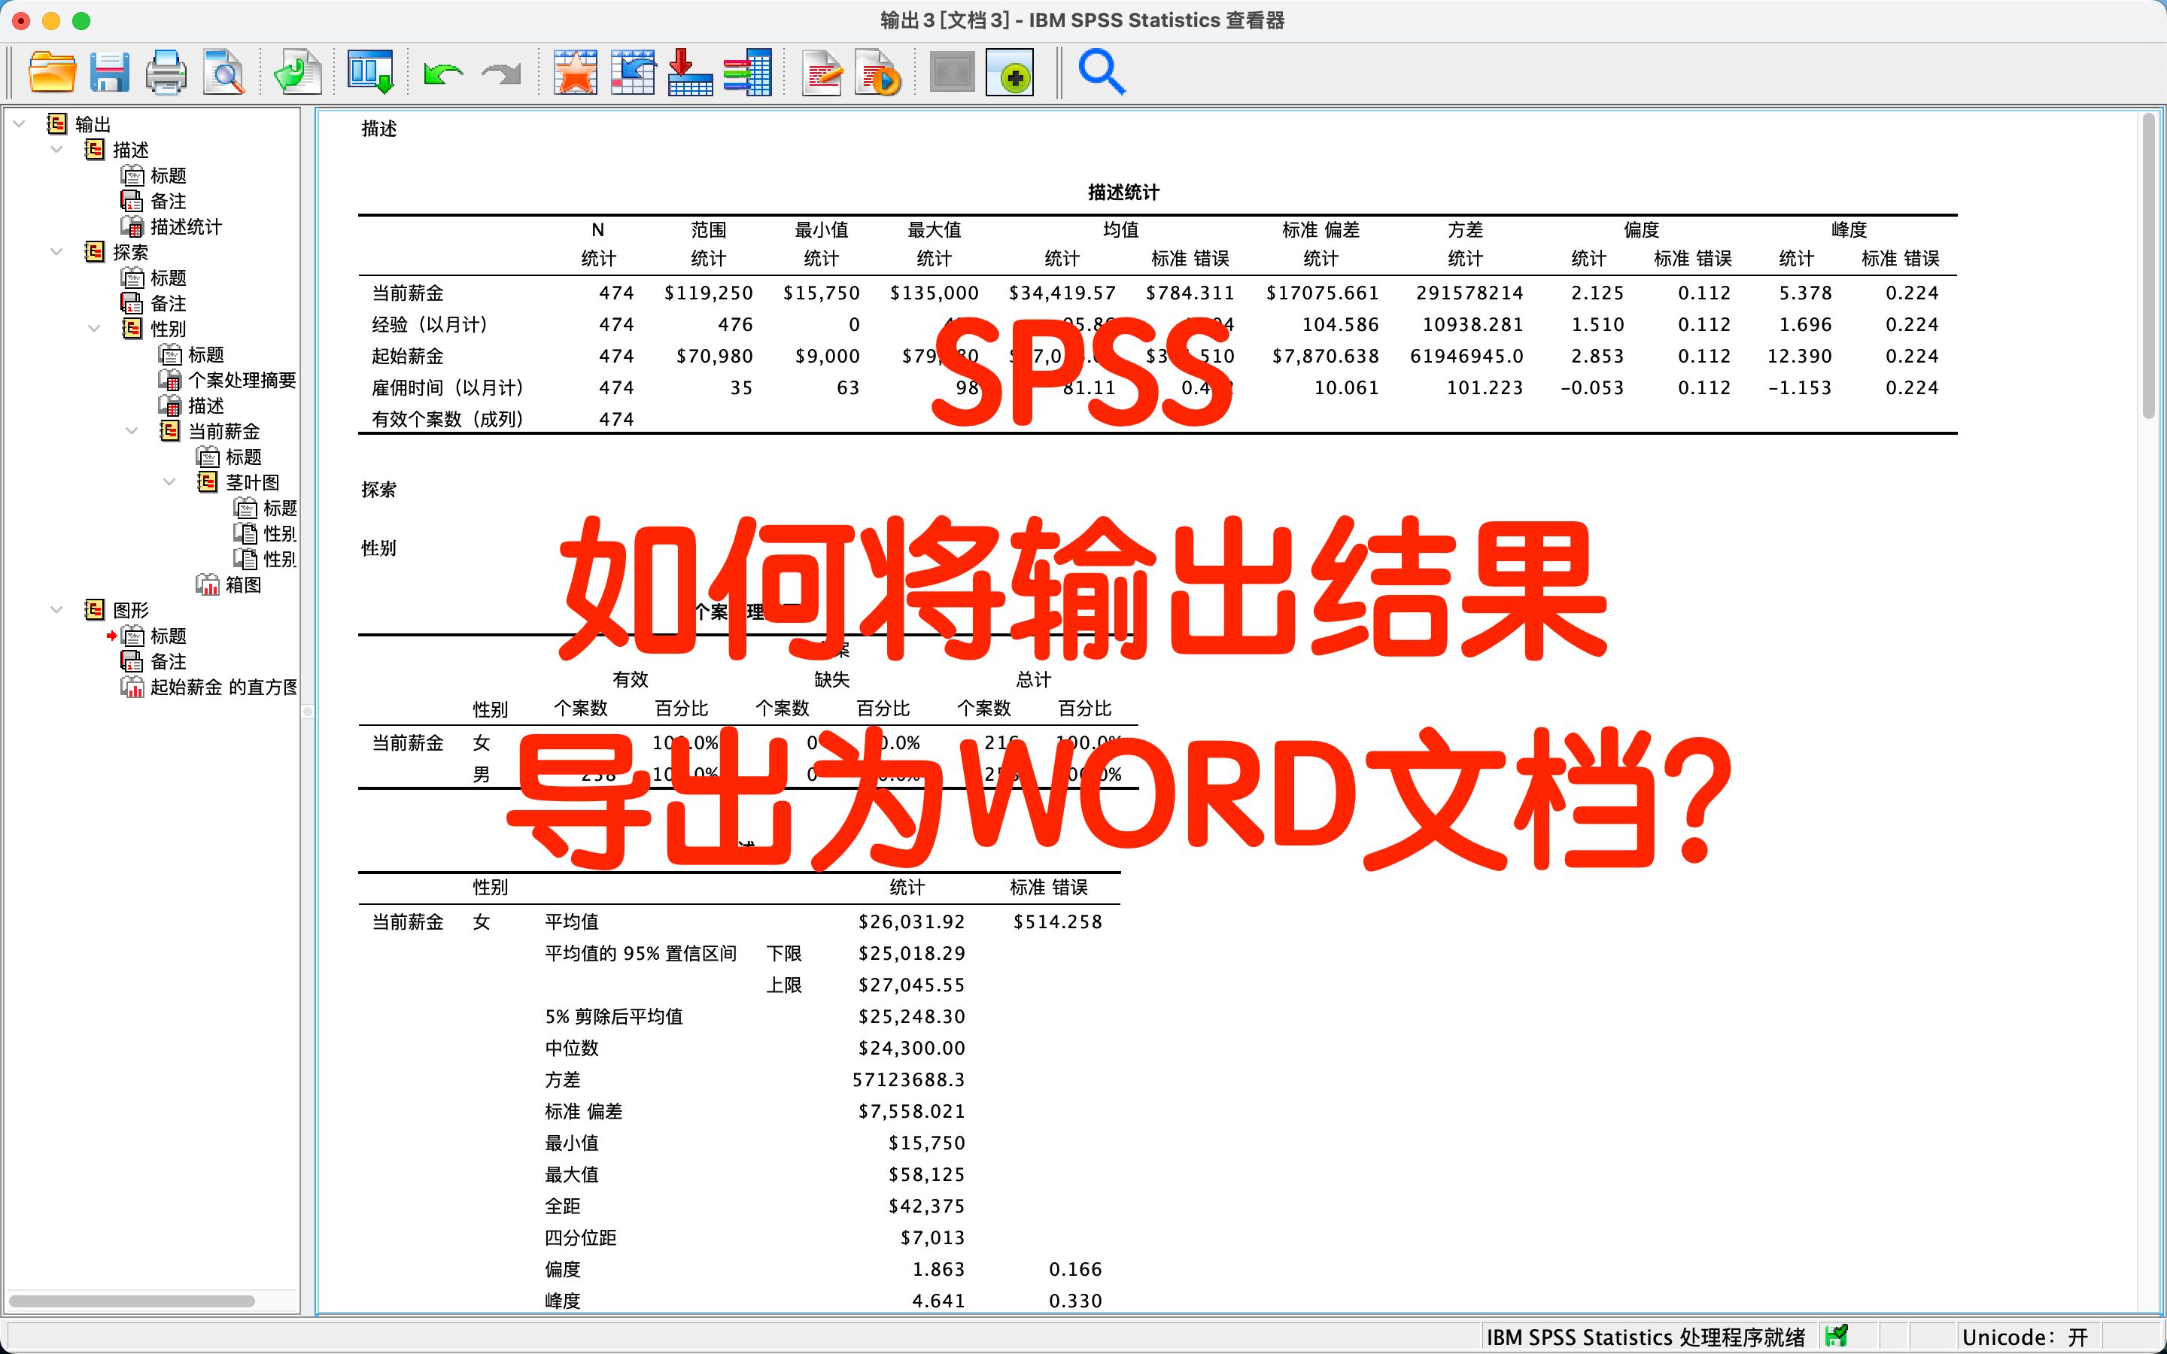Select 备注 under 描述
The image size is (2167, 1354).
click(x=154, y=201)
